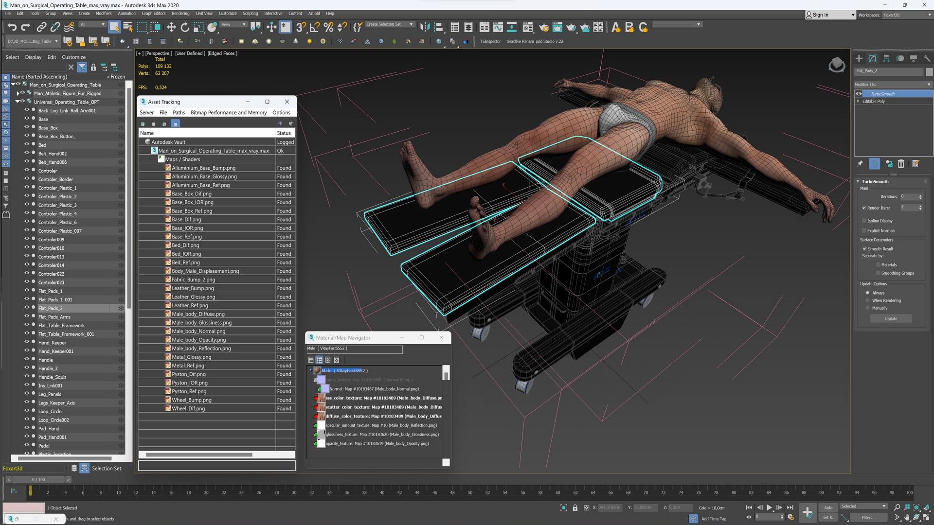Open the Workspaces Foxart3d dropdown
This screenshot has width=934, height=525.
pos(907,15)
